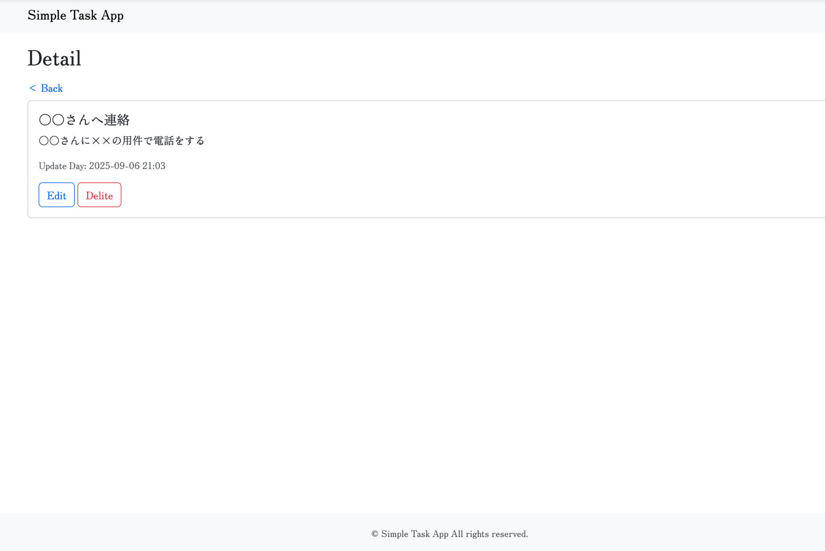Click the less-than arrow before Back
Image resolution: width=825 pixels, height=551 pixels.
[x=32, y=88]
